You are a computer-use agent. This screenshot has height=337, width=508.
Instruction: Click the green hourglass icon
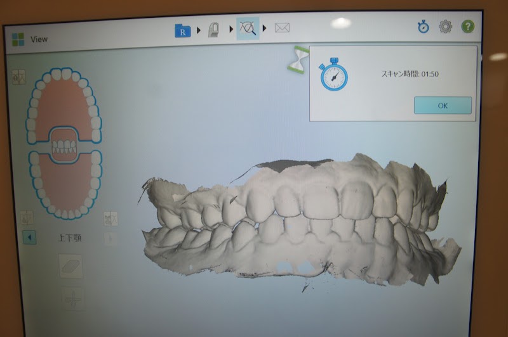coord(298,60)
